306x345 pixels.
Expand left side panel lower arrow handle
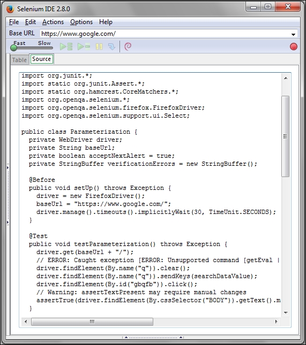click(x=8, y=222)
